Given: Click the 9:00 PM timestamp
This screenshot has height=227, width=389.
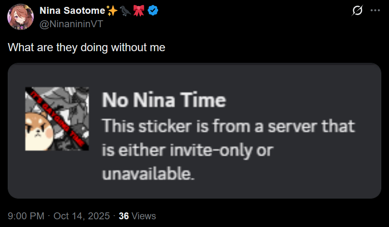Looking at the screenshot, I should (x=25, y=216).
